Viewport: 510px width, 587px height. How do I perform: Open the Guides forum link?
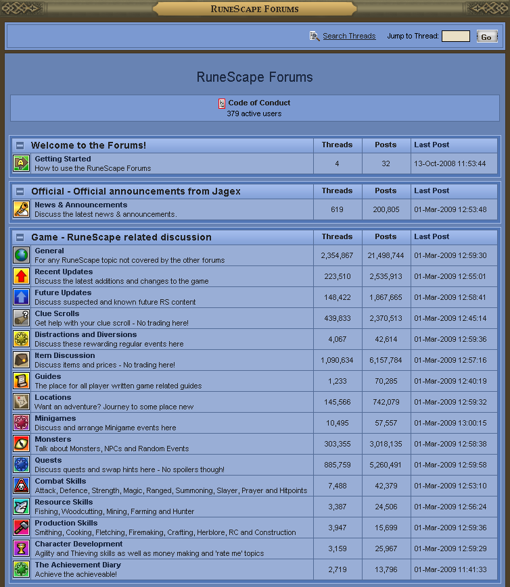(47, 377)
